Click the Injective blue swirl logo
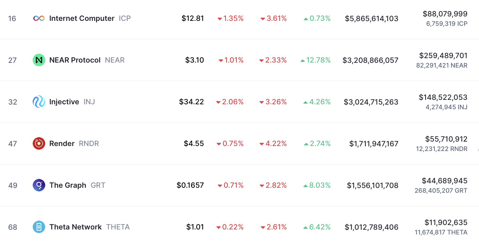This screenshot has width=479, height=242. pos(39,102)
